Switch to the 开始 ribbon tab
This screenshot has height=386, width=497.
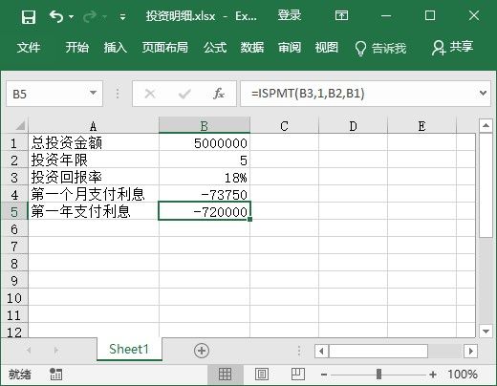(x=77, y=48)
